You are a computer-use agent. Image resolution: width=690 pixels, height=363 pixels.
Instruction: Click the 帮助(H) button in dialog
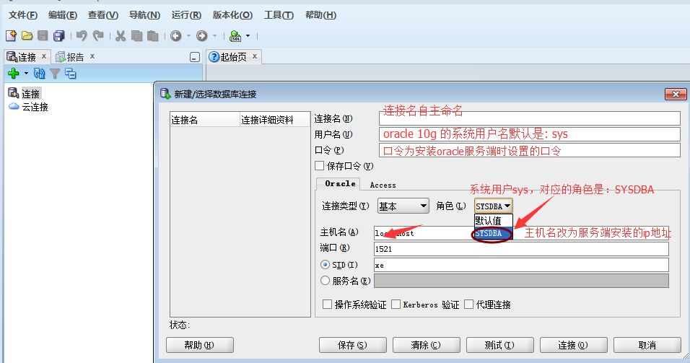[199, 345]
